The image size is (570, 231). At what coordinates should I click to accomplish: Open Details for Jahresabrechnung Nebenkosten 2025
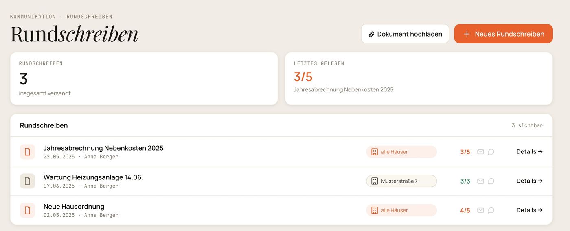[x=529, y=151]
